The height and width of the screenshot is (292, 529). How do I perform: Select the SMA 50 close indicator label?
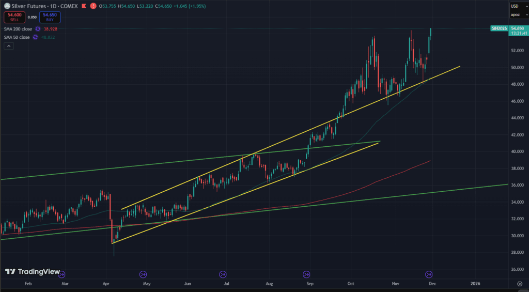[x=17, y=37]
